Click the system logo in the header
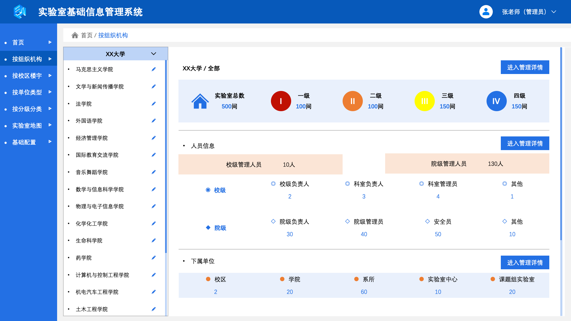The height and width of the screenshot is (321, 571). (20, 12)
